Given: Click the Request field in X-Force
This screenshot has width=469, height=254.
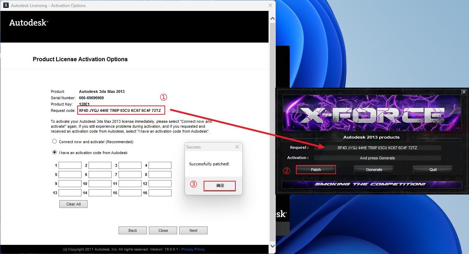Looking at the screenshot, I should [377, 148].
